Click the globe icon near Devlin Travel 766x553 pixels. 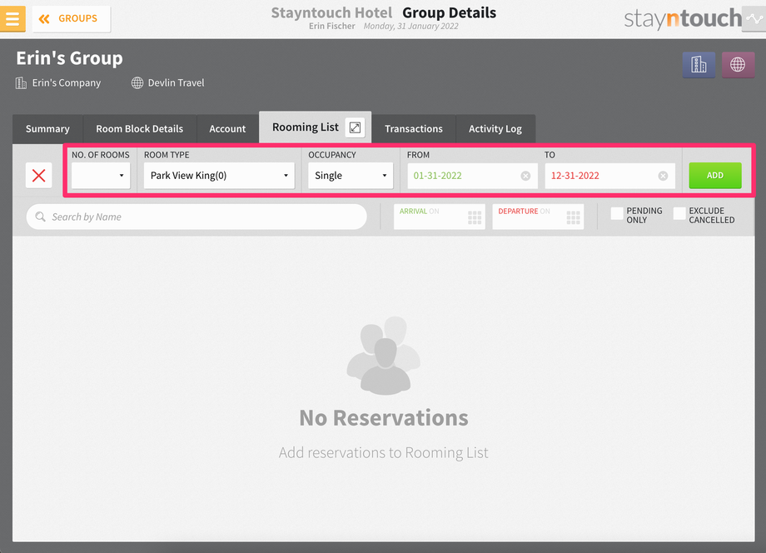(137, 83)
